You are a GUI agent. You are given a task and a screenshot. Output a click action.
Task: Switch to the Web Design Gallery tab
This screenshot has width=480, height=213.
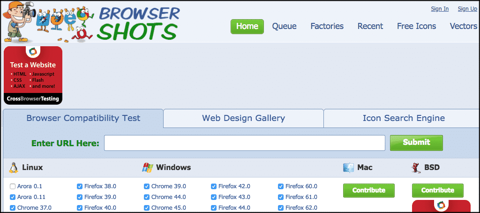pyautogui.click(x=243, y=118)
